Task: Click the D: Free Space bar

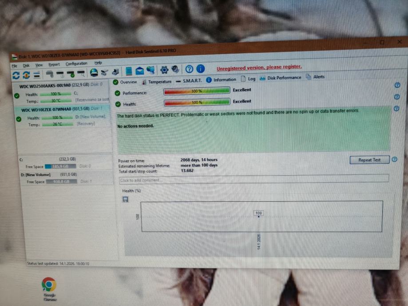Action: pyautogui.click(x=61, y=181)
